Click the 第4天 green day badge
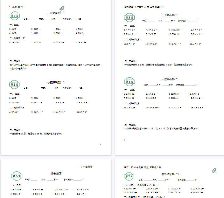 click(129, 82)
